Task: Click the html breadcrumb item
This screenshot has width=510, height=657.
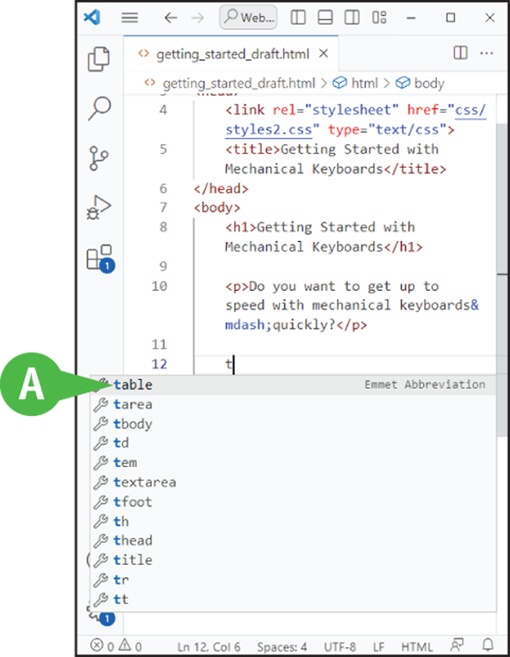Action: coord(364,84)
